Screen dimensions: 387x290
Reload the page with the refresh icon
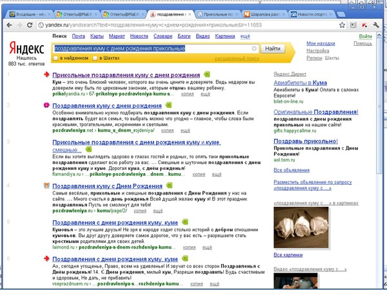30,25
